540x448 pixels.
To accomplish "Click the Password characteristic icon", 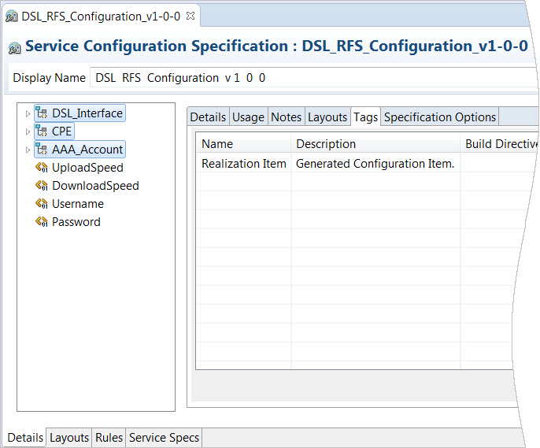I will (42, 222).
